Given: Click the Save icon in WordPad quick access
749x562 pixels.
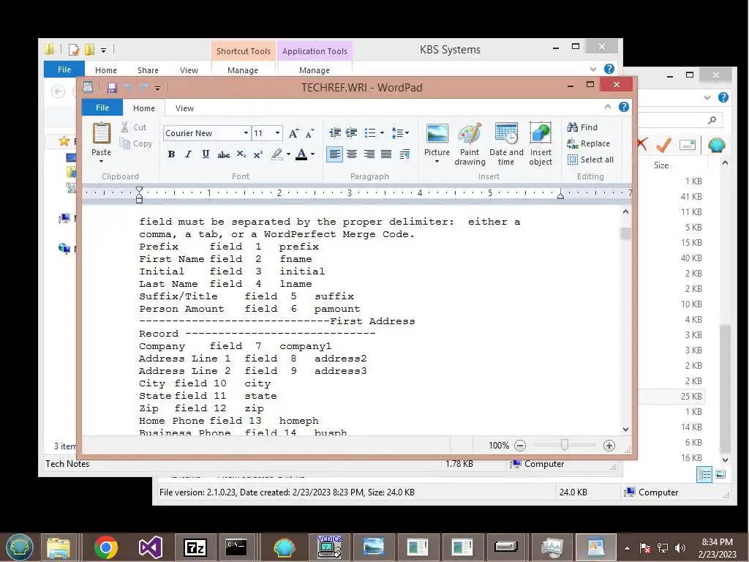Looking at the screenshot, I should coord(112,88).
